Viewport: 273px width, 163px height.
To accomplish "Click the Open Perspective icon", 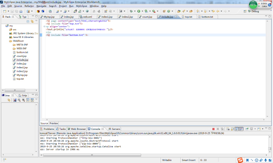I will (245, 11).
